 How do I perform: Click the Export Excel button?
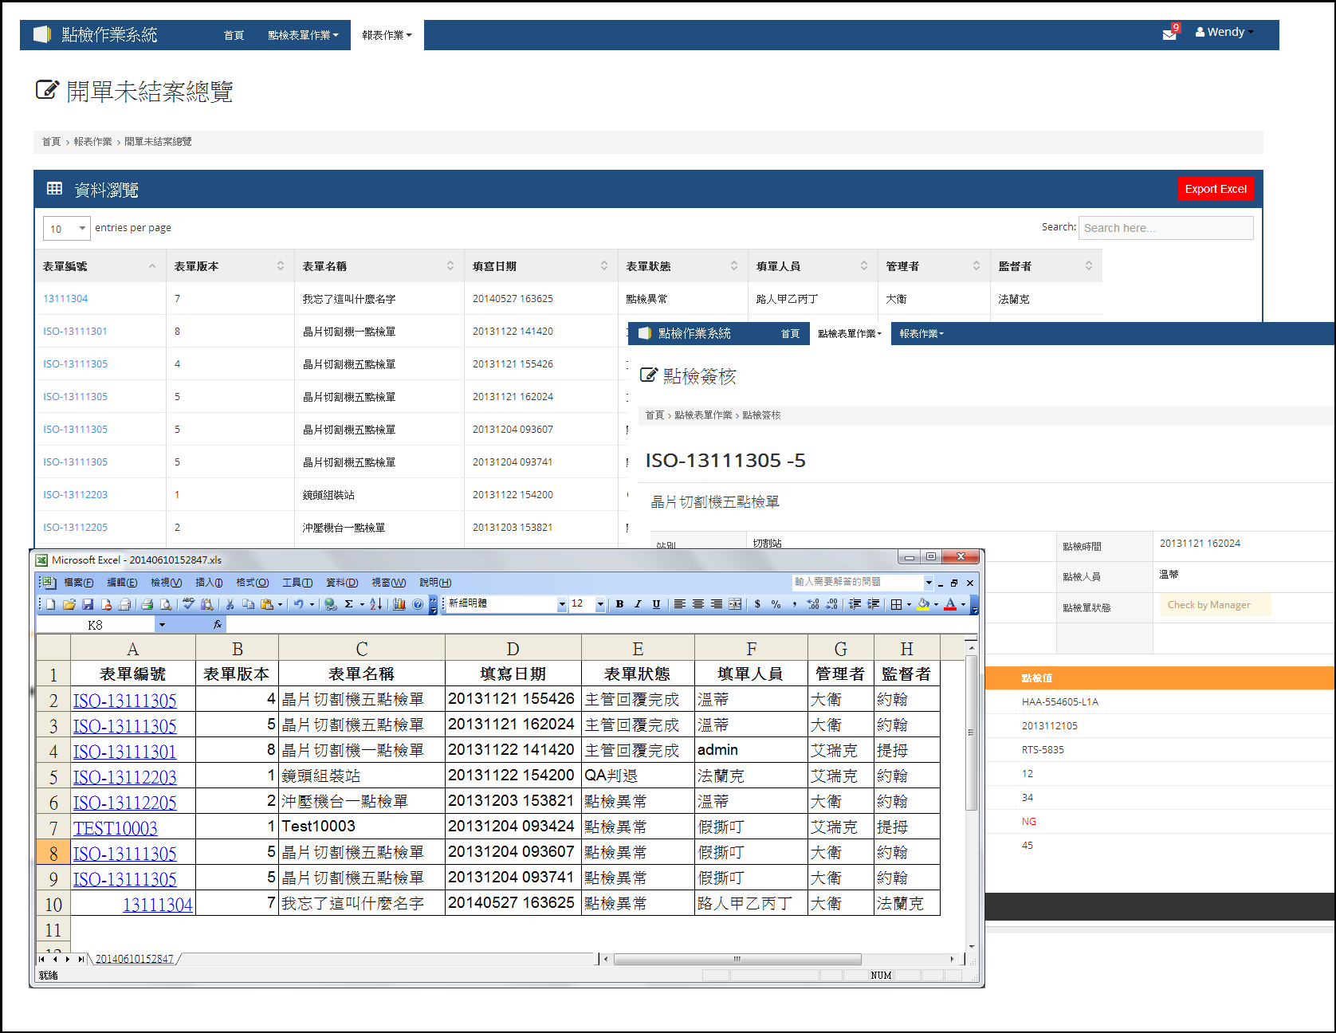coord(1215,189)
